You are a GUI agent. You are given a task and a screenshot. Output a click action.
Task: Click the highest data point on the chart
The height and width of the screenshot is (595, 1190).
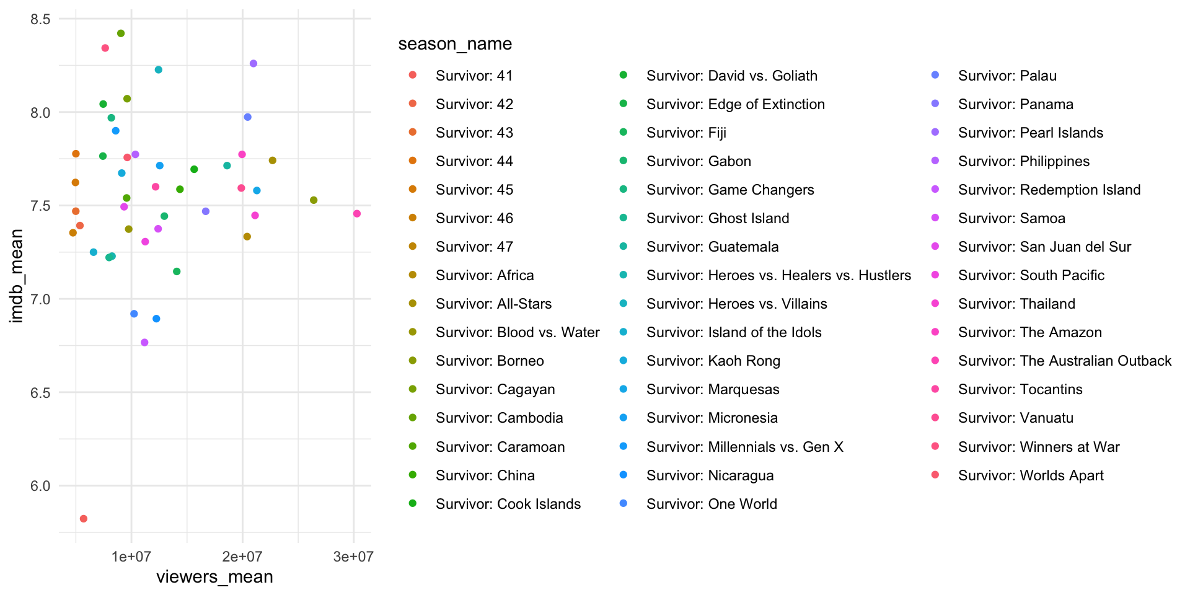(121, 33)
